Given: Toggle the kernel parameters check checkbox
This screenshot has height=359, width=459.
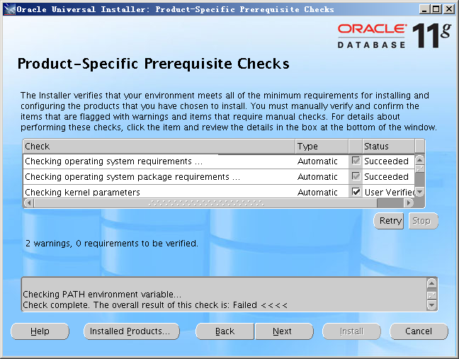Looking at the screenshot, I should pyautogui.click(x=356, y=192).
